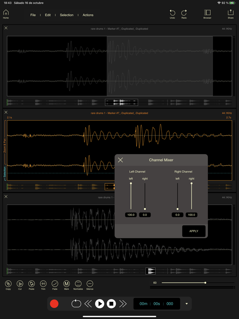The width and height of the screenshot is (239, 319).
Task: Edit Right Channel left value 0.0
Action: pyautogui.click(x=177, y=215)
